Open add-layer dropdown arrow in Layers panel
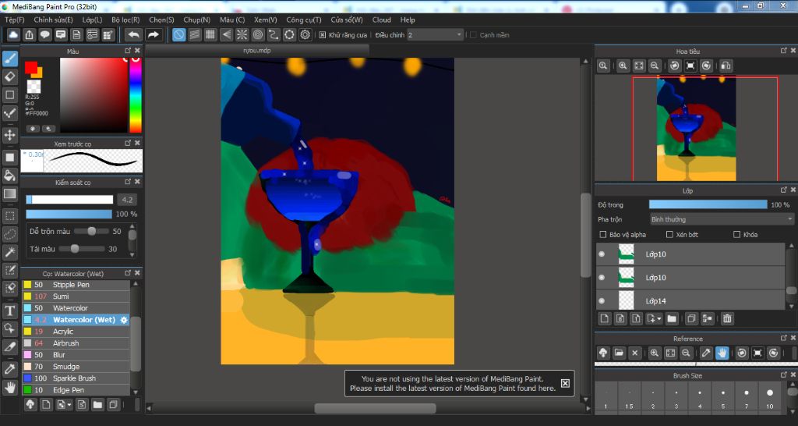Viewport: 798px width, 426px height. pyautogui.click(x=659, y=318)
